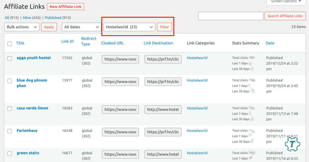
Task: Click the Apply button
Action: (49, 27)
